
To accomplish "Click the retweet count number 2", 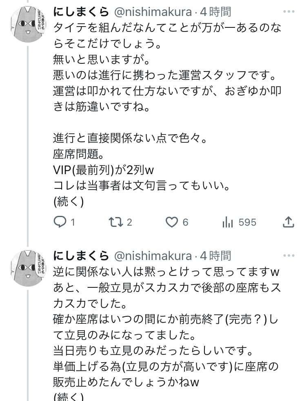I will pos(129,222).
